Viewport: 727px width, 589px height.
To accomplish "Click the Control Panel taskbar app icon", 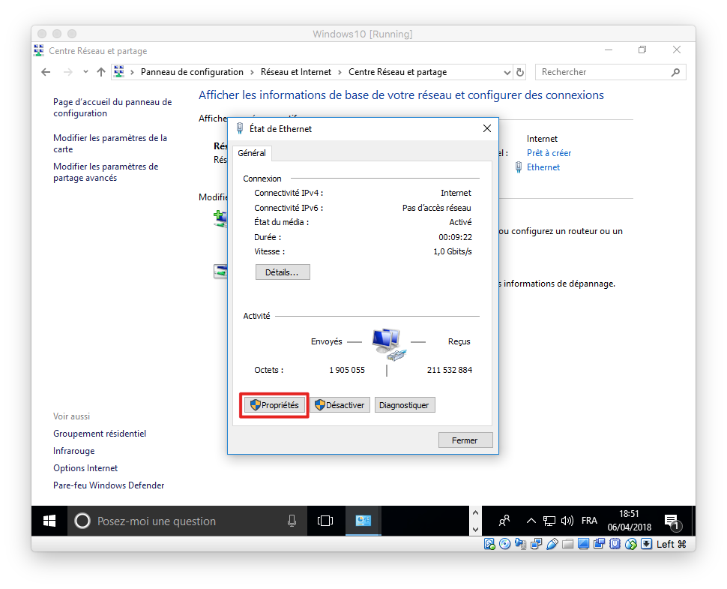I will [363, 521].
